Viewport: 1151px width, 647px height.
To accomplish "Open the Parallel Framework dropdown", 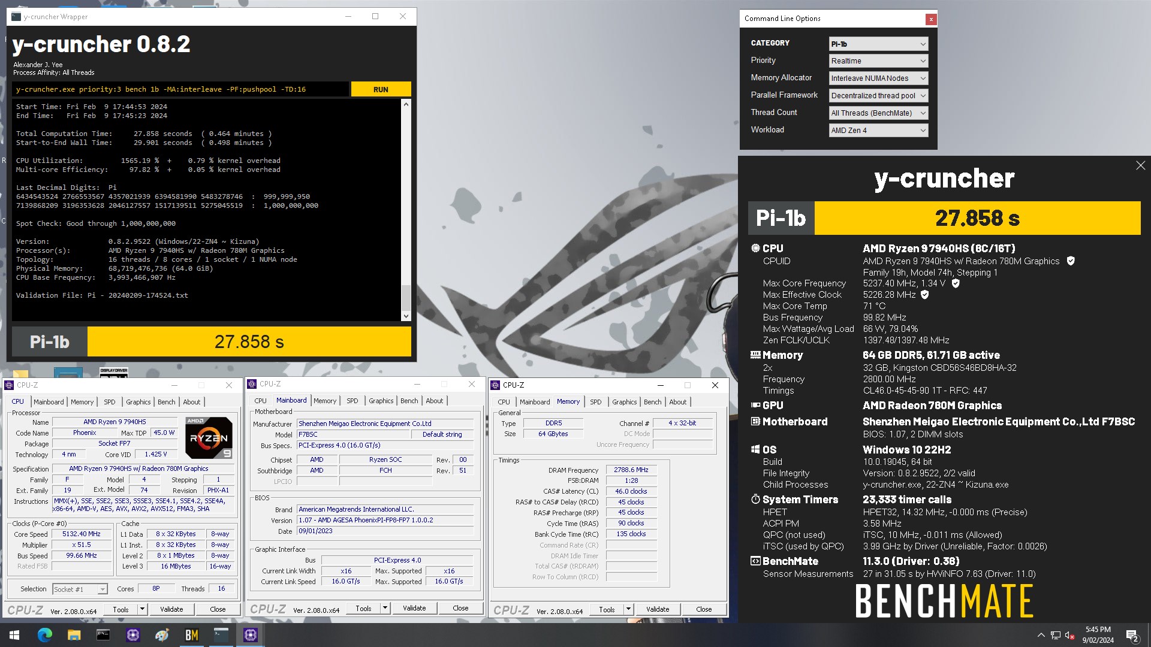I will [x=878, y=96].
